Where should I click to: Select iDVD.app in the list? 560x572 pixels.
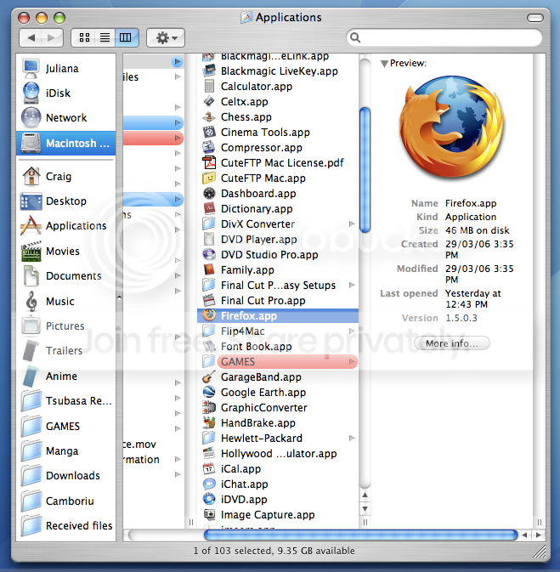point(278,500)
